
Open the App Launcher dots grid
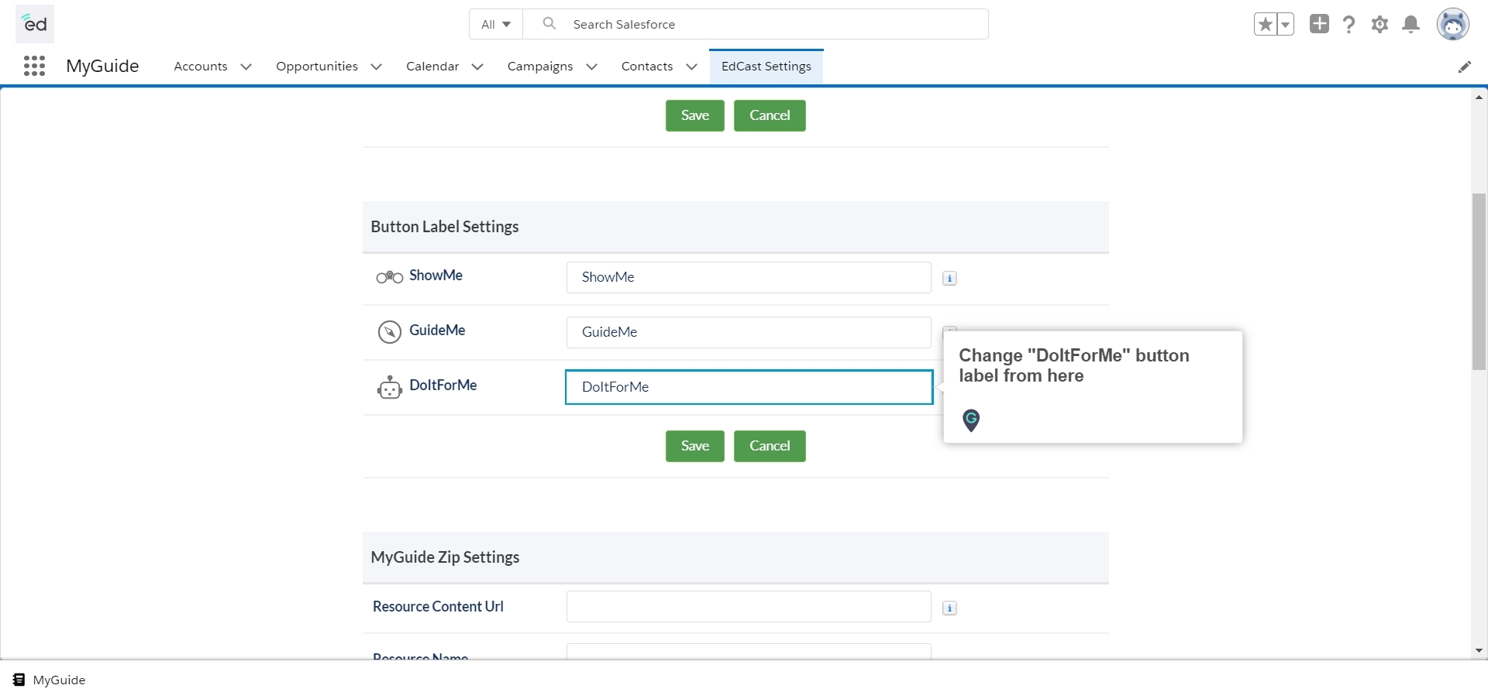click(x=34, y=66)
